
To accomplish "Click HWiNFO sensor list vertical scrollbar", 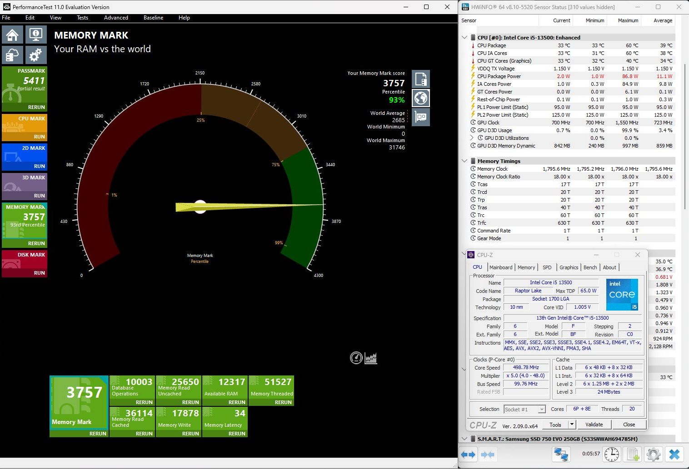I will 684,136.
